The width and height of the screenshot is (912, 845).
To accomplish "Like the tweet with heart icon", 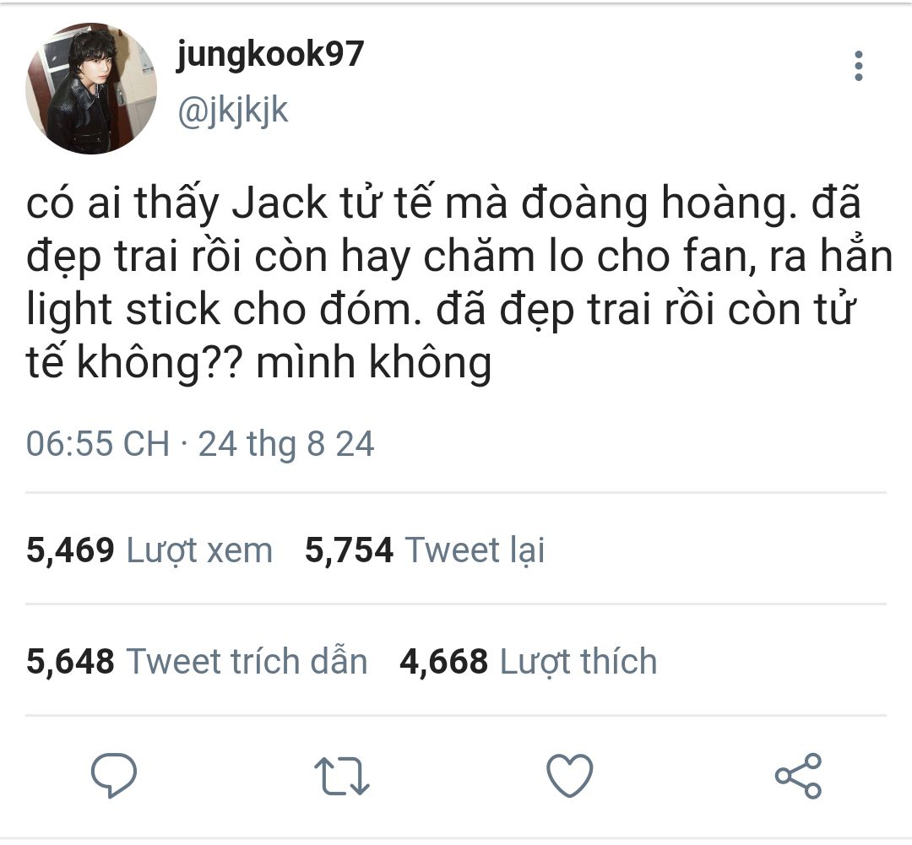I will (x=570, y=775).
